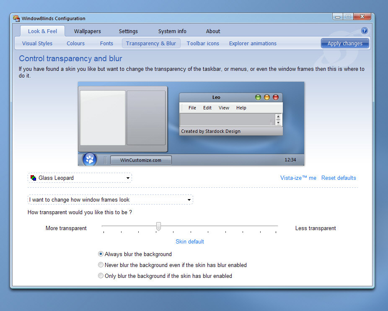Click the preview scrollbar down arrow
The image size is (388, 311).
tap(278, 122)
